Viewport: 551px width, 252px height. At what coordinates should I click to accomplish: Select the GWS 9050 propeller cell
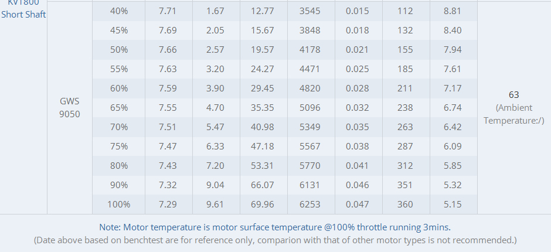point(70,108)
